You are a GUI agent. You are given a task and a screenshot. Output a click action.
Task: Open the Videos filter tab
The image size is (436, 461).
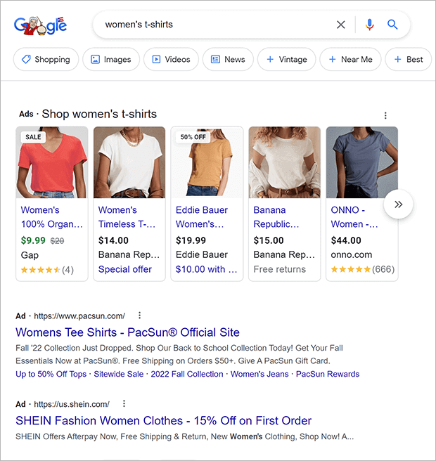click(x=171, y=60)
